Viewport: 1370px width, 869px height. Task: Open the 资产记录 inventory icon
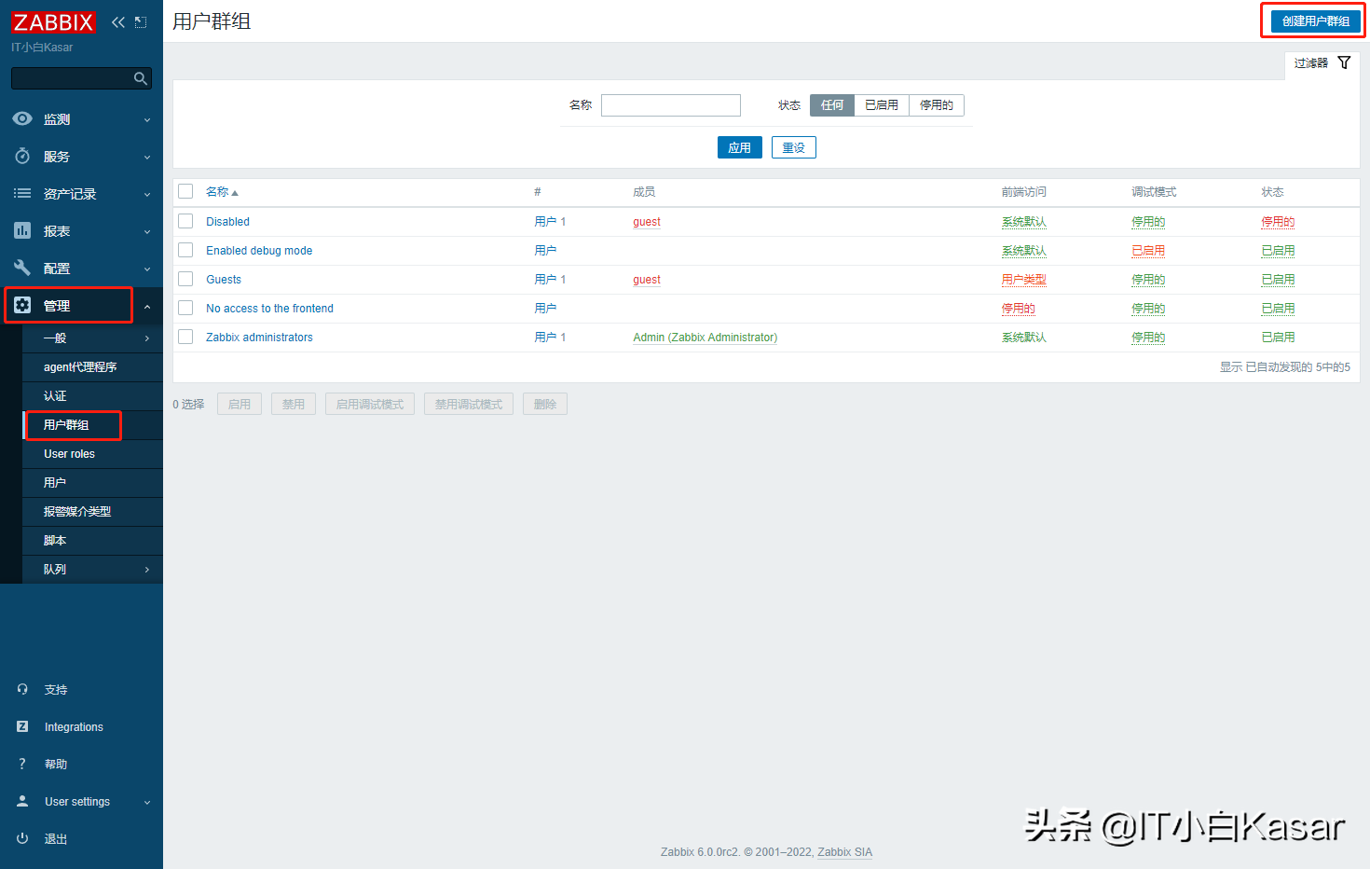tap(22, 193)
